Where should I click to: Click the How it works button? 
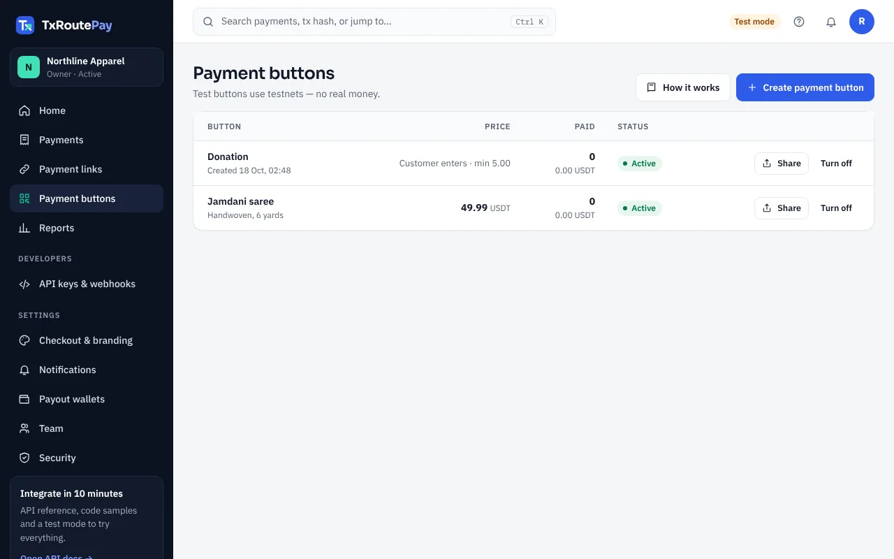tap(682, 87)
